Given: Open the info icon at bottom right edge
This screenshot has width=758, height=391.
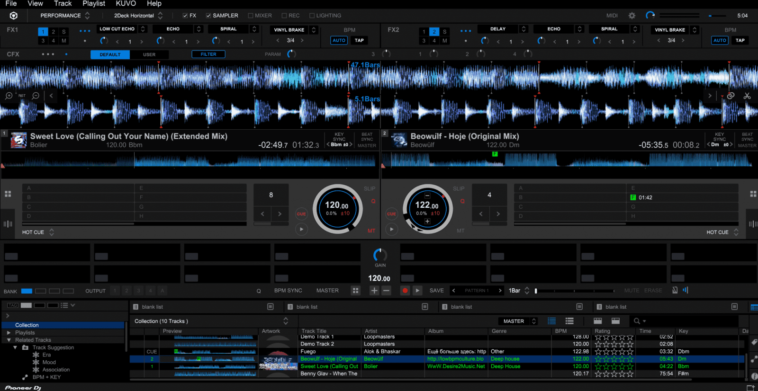Looking at the screenshot, I should tap(754, 376).
